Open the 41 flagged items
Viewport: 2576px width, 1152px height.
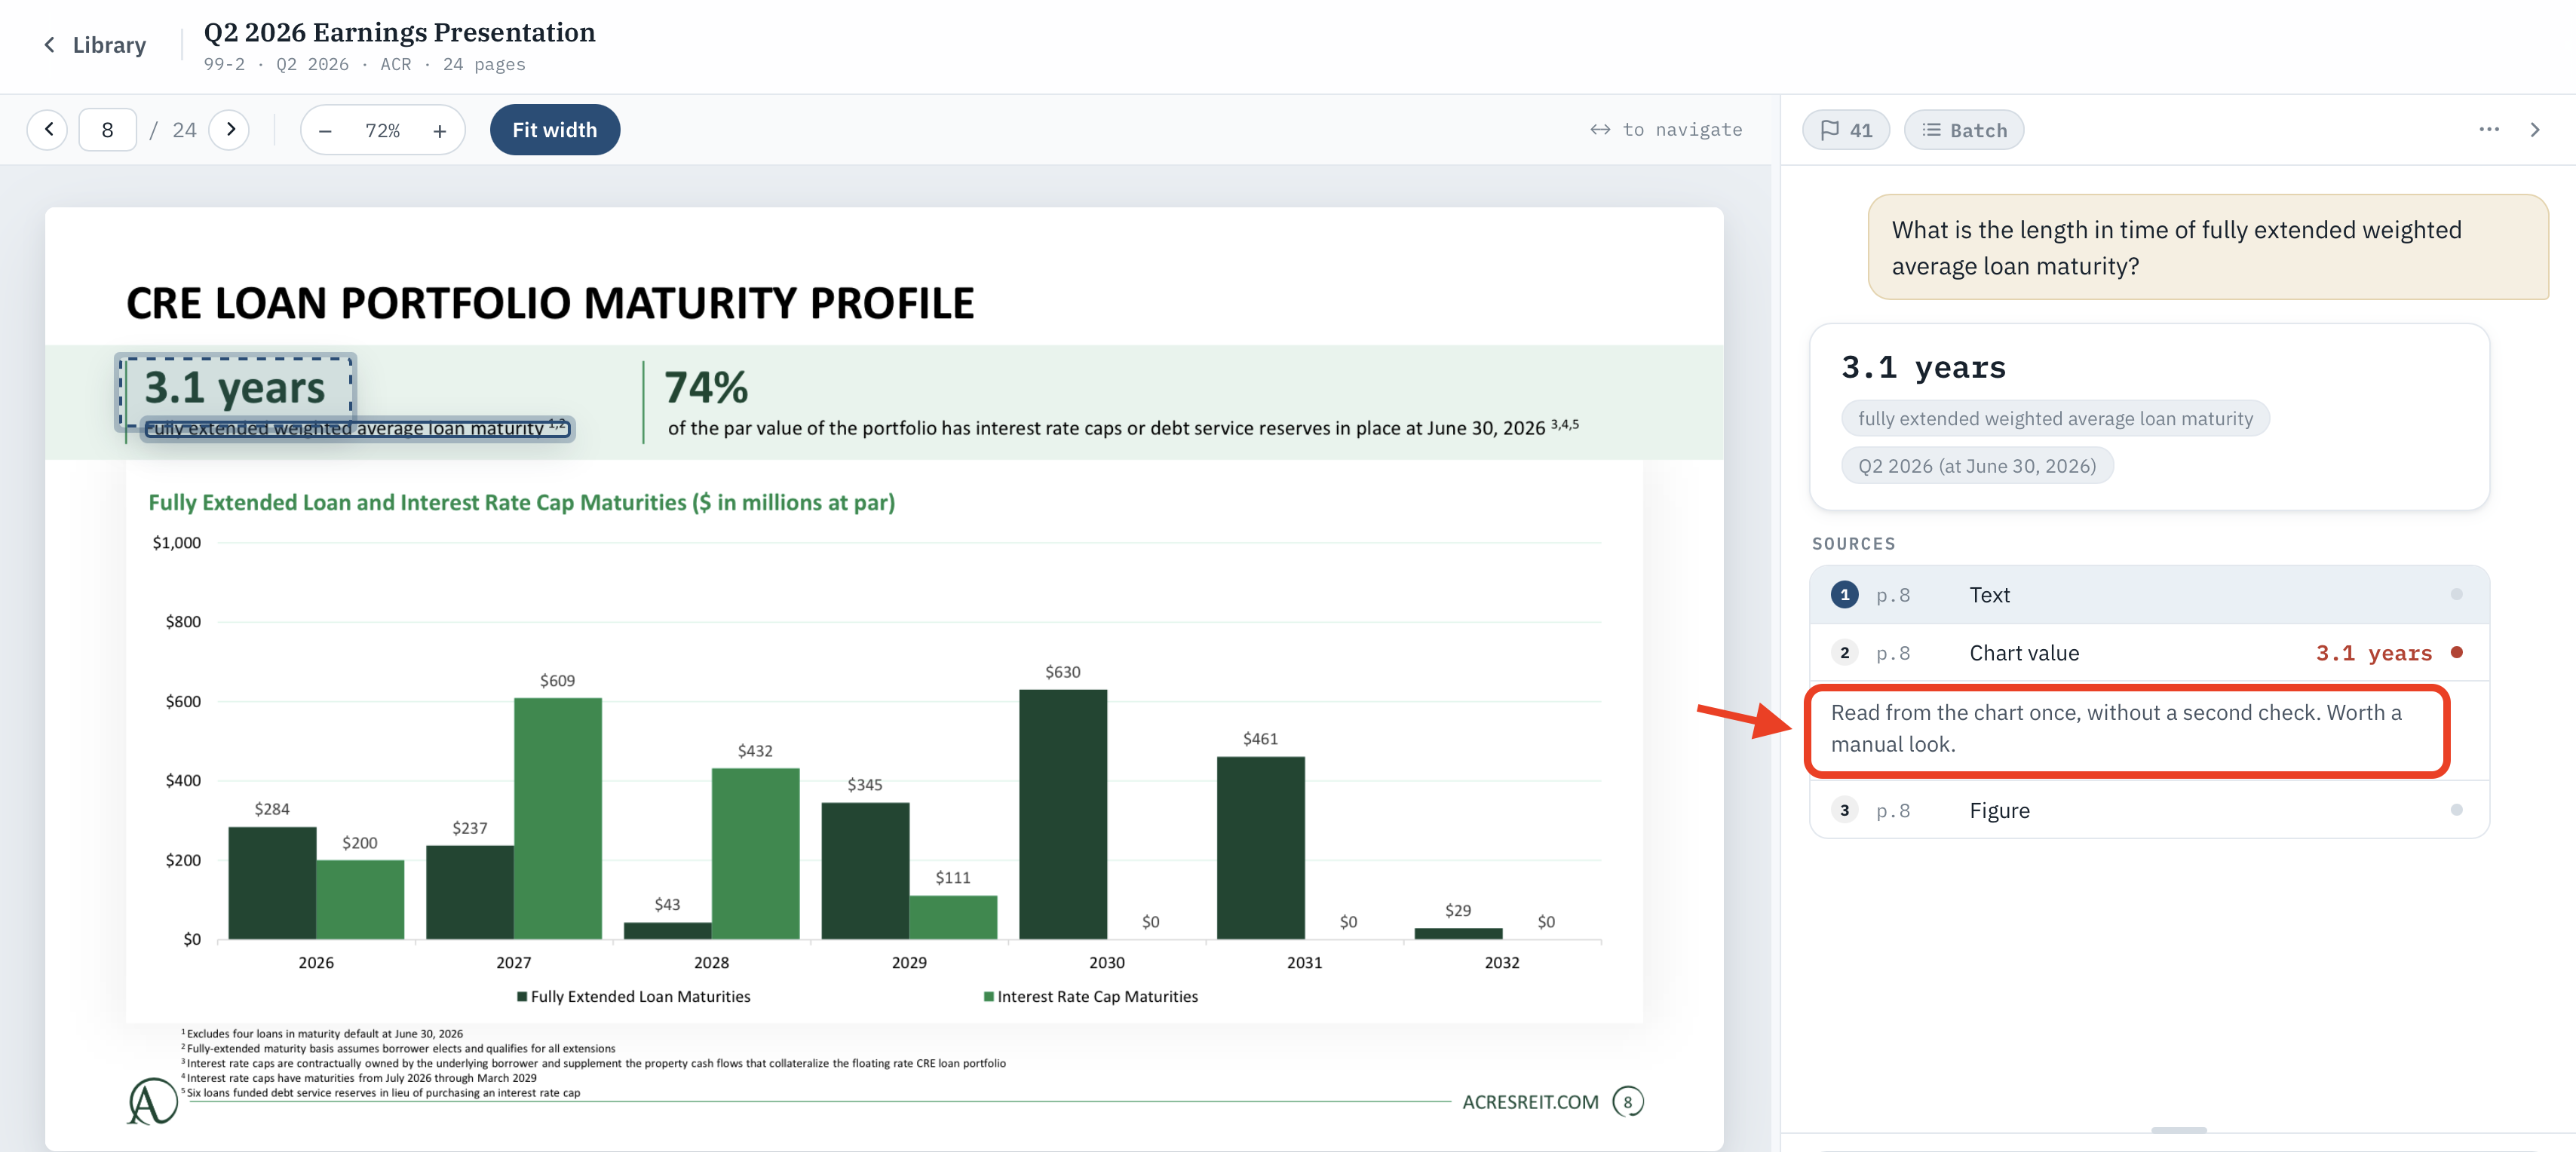(1846, 130)
